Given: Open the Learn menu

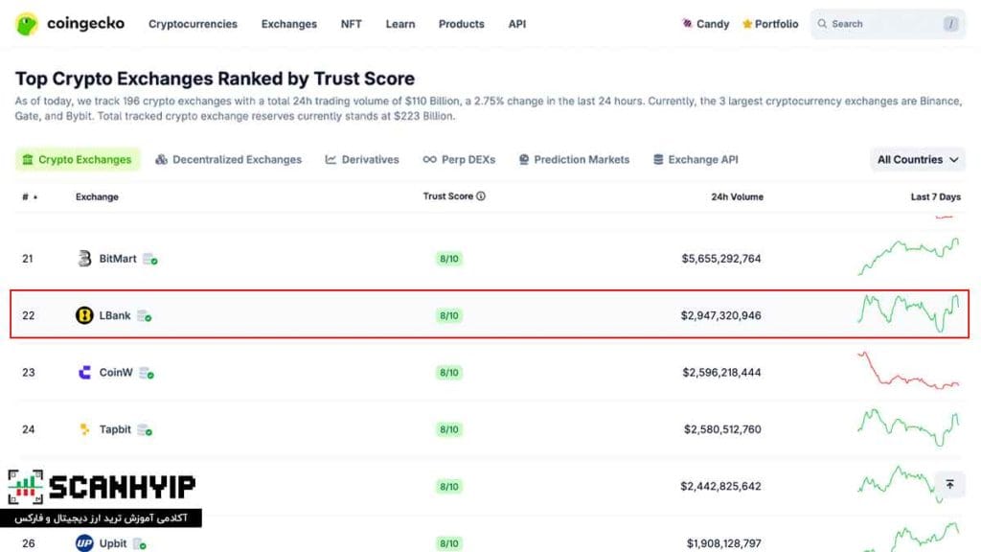Looking at the screenshot, I should (x=400, y=24).
